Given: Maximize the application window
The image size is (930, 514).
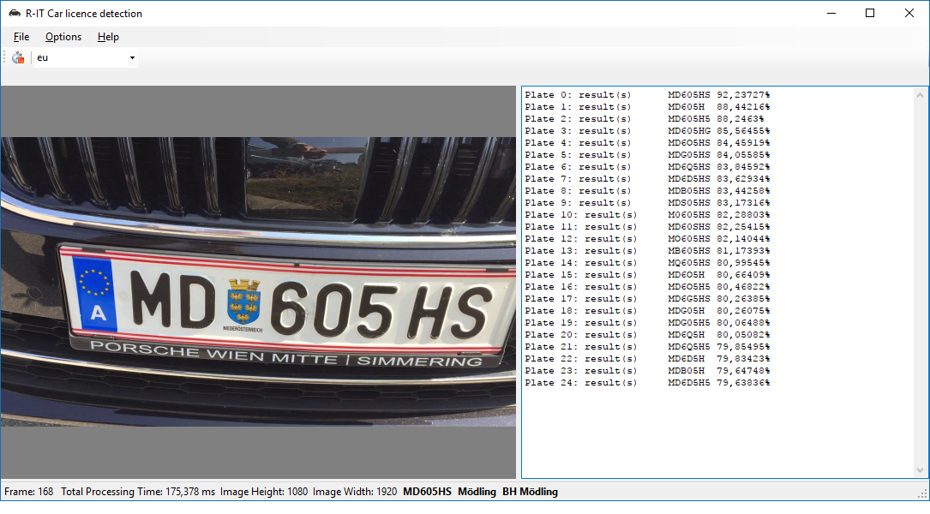Looking at the screenshot, I should pos(870,13).
